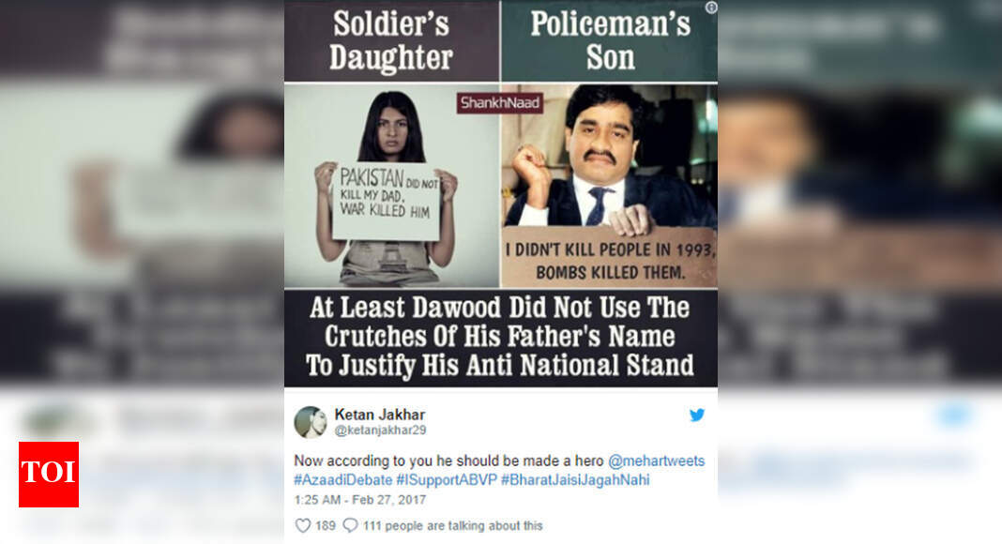
Task: Open the #AzaadiDebate hashtag
Action: [343, 480]
